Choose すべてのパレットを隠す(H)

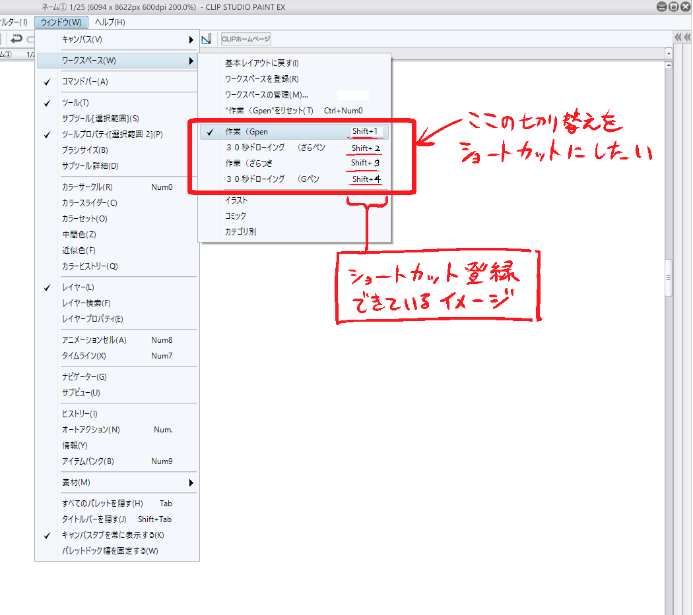click(117, 504)
